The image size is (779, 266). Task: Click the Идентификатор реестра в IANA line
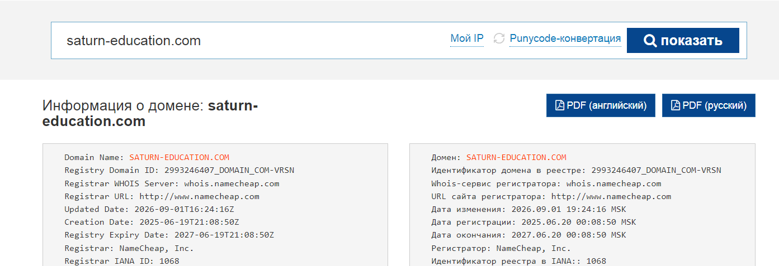pyautogui.click(x=518, y=261)
